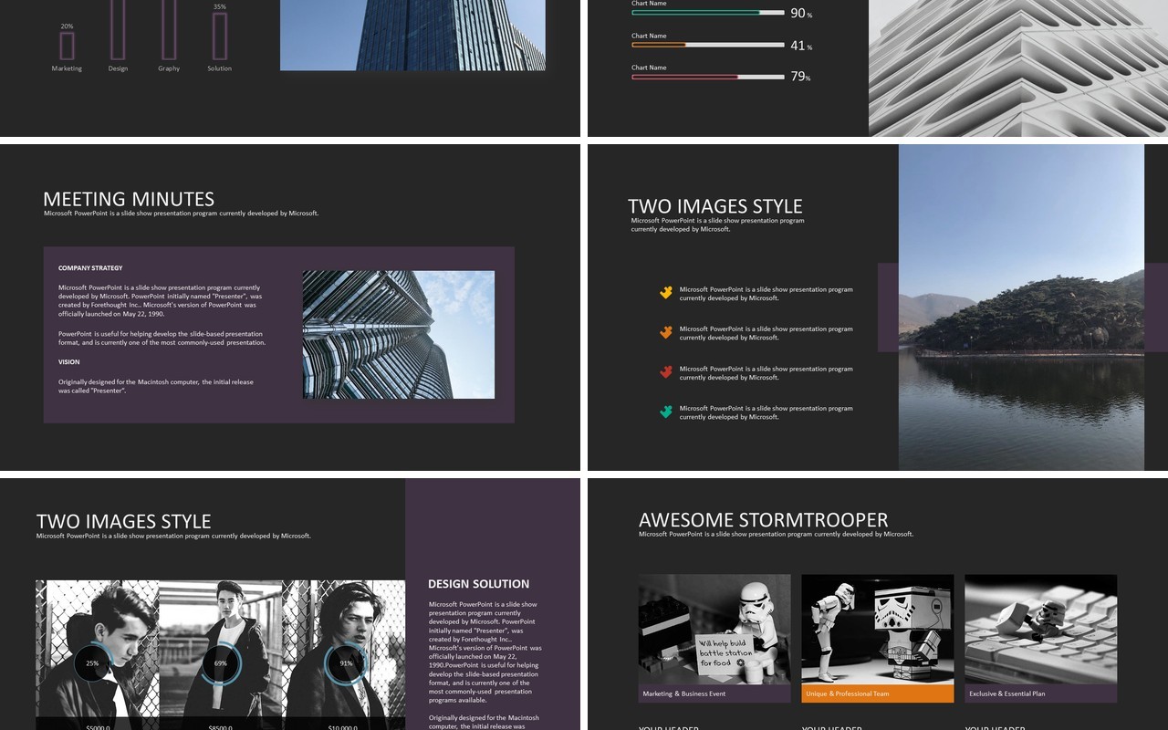Click the subtitle under MEETING MINUTES title
Screen dimensions: 1168x730
click(182, 214)
